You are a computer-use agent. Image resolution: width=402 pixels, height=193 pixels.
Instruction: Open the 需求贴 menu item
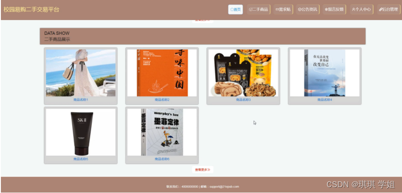point(283,9)
